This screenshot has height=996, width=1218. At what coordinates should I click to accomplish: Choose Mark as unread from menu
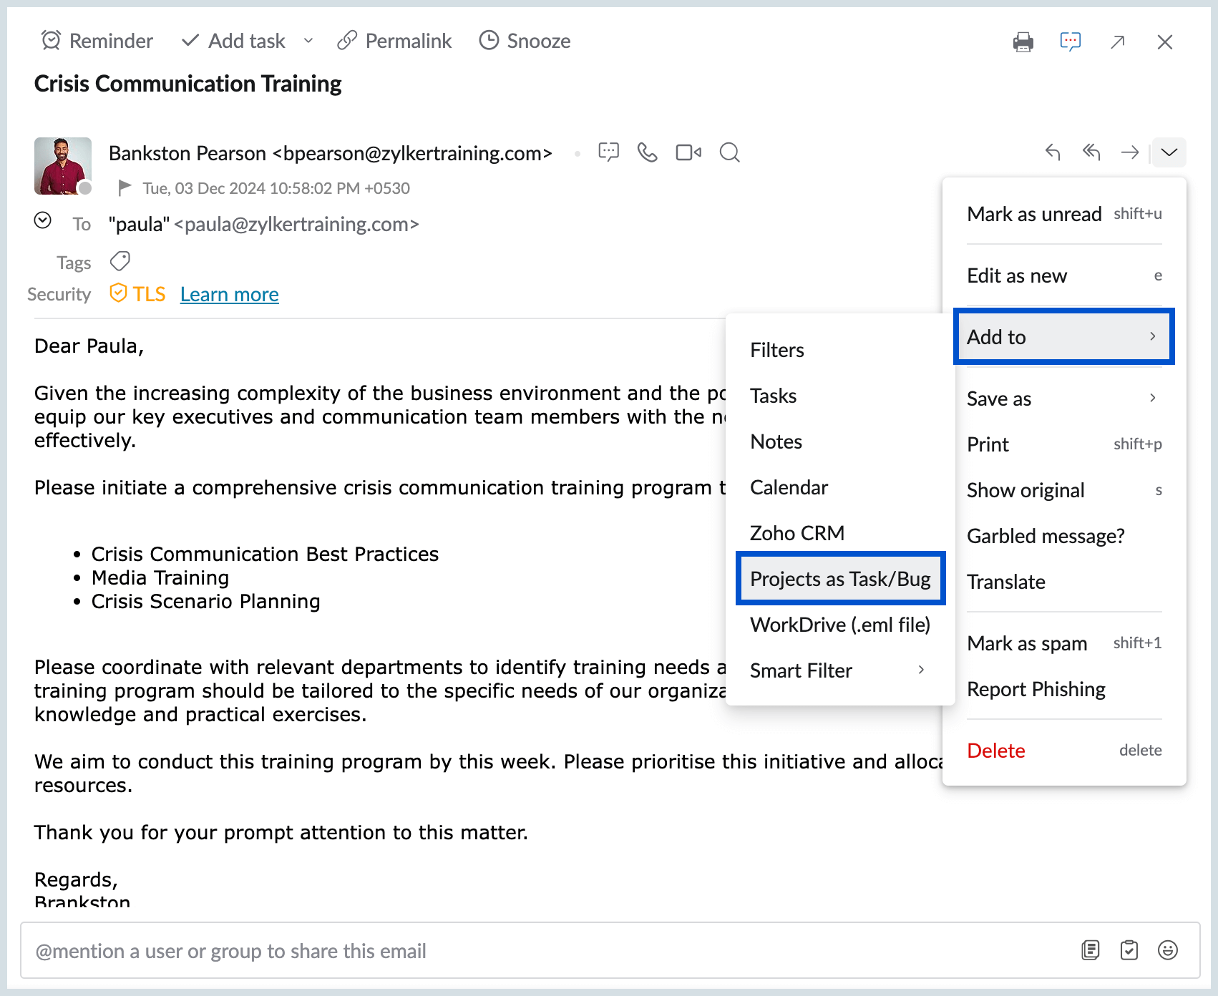[1033, 214]
